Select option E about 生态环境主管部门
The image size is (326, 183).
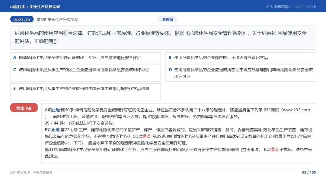(85, 92)
